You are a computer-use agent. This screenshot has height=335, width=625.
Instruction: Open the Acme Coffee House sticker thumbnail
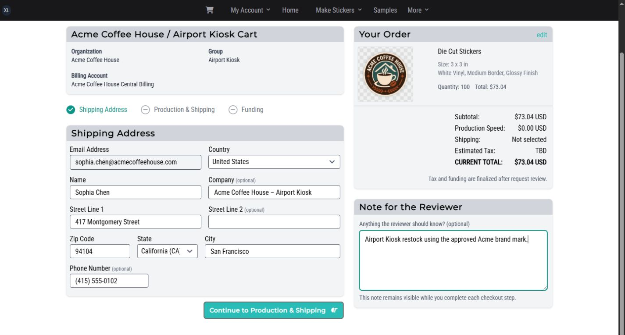click(x=385, y=74)
